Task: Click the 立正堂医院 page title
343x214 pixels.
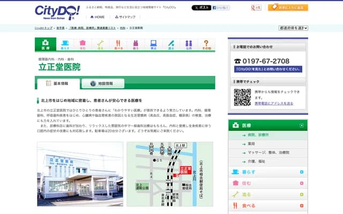Action: pyautogui.click(x=59, y=67)
